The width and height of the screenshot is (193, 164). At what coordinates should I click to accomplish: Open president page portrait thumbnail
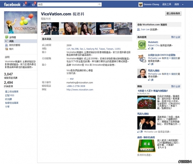click(x=142, y=73)
